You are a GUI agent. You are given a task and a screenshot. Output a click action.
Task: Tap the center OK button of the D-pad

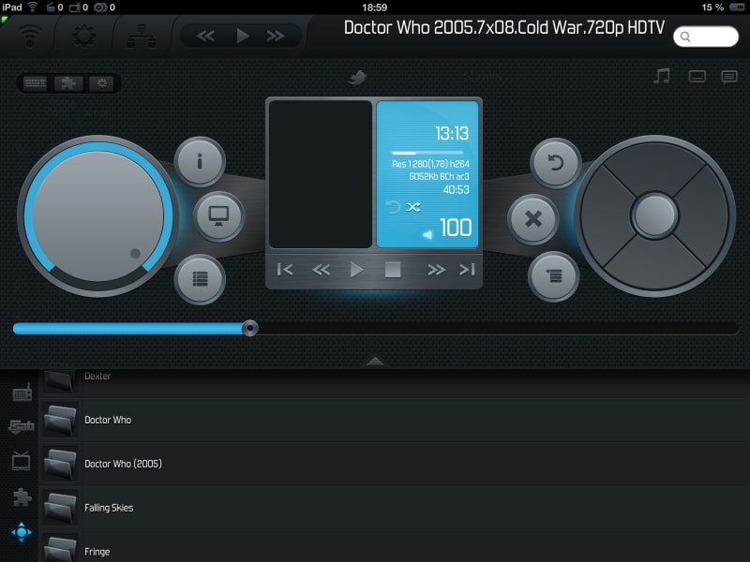pos(654,215)
